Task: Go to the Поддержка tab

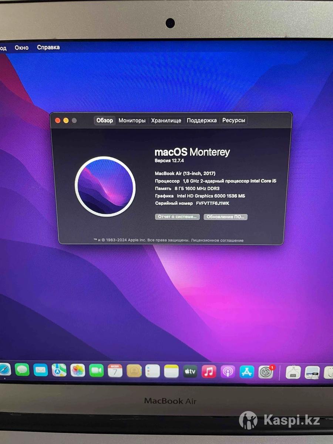Action: pyautogui.click(x=202, y=121)
